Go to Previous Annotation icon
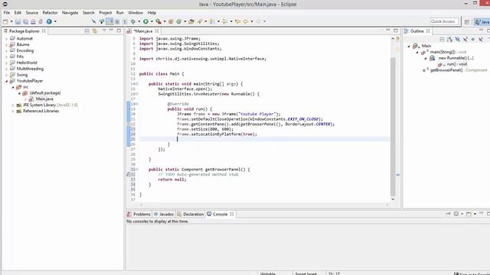 click(224, 21)
